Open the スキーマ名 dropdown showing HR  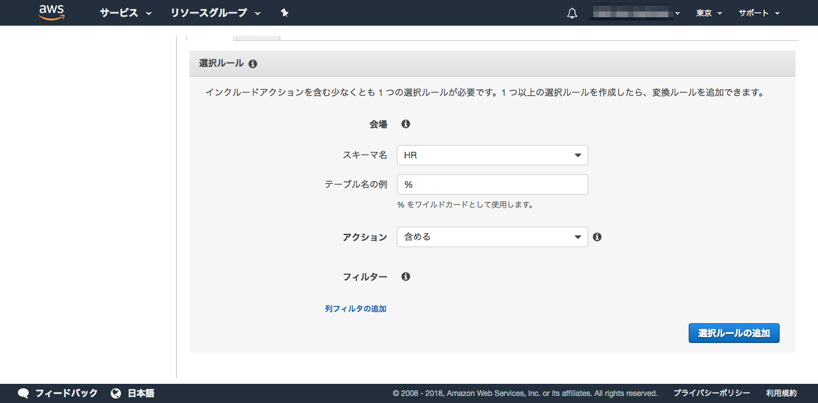[492, 155]
